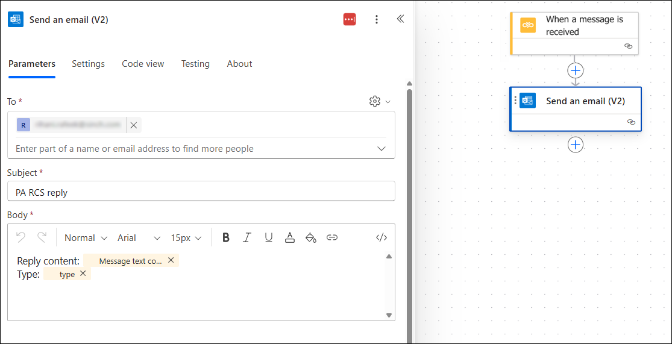Remove the recipient from the To field

point(134,125)
